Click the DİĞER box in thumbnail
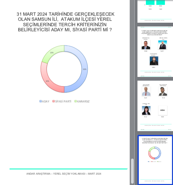 [x=163, y=110]
